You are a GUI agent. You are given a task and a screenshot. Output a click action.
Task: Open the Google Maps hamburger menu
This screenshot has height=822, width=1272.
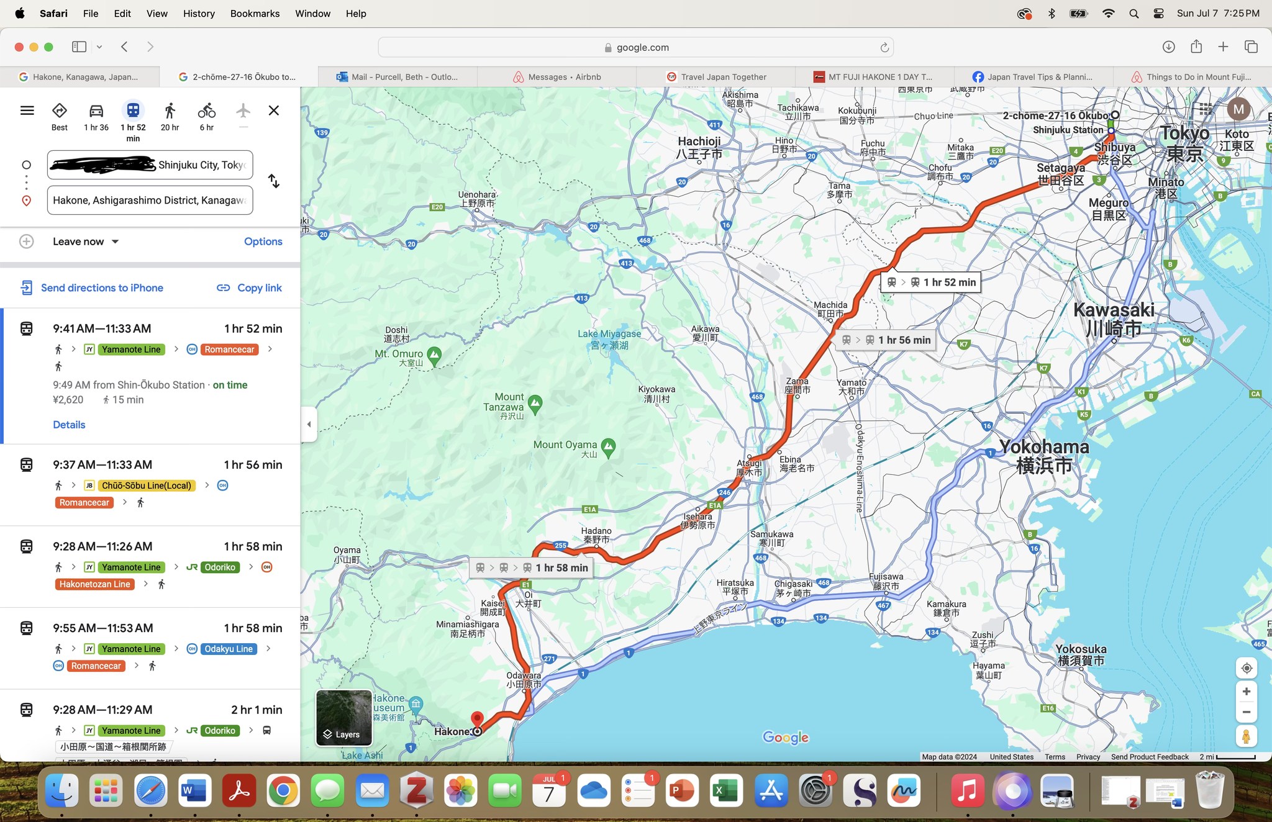27,111
